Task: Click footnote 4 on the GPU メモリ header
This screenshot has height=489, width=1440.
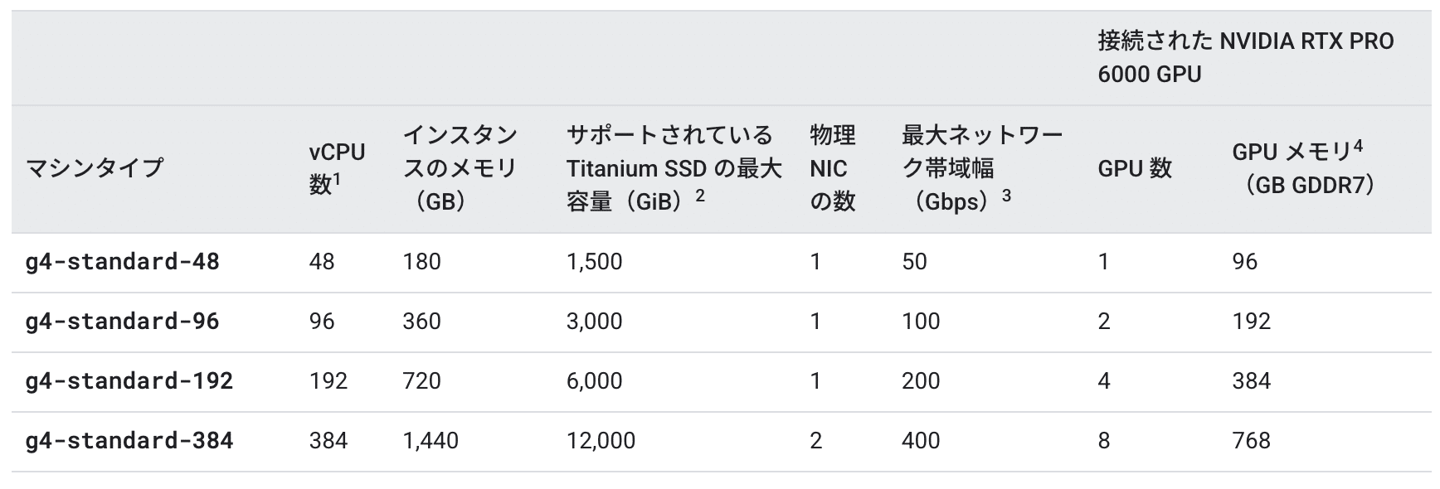Action: (1358, 146)
